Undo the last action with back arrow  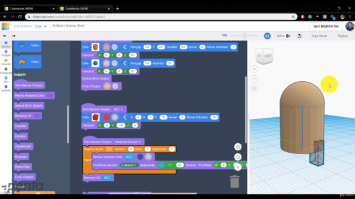pos(5,36)
